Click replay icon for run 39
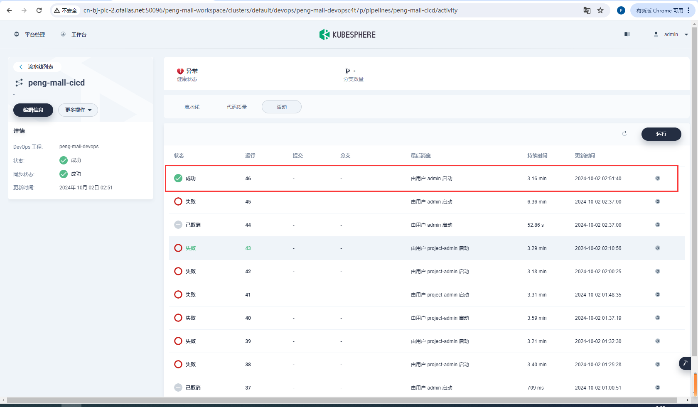Viewport: 698px width, 407px height. 658,341
